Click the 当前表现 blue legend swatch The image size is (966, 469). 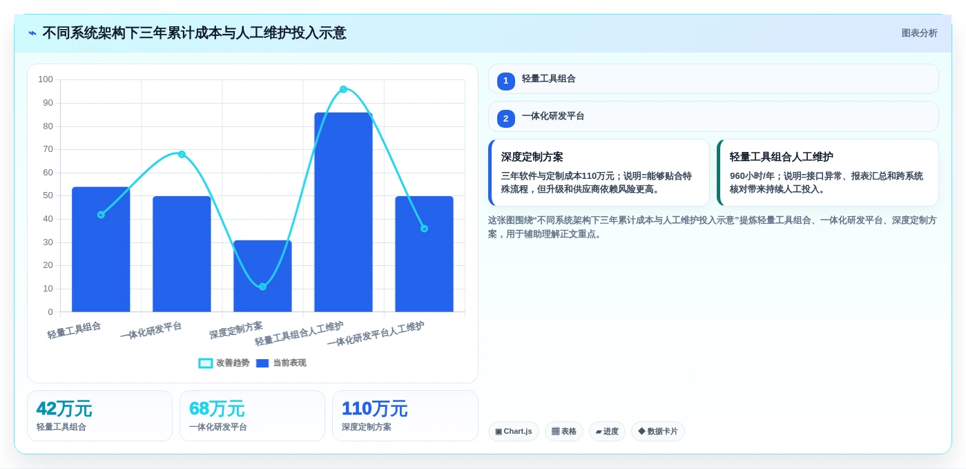click(262, 363)
